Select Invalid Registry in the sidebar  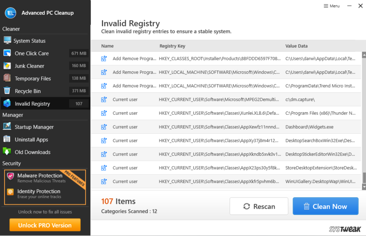coord(32,104)
